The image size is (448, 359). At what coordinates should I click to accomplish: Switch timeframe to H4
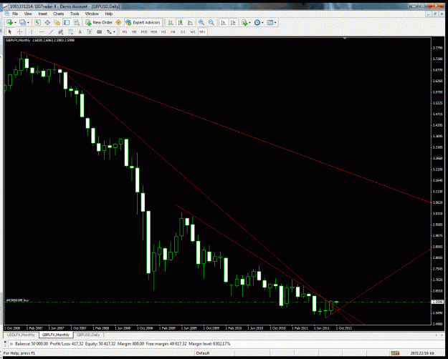pyautogui.click(x=173, y=32)
